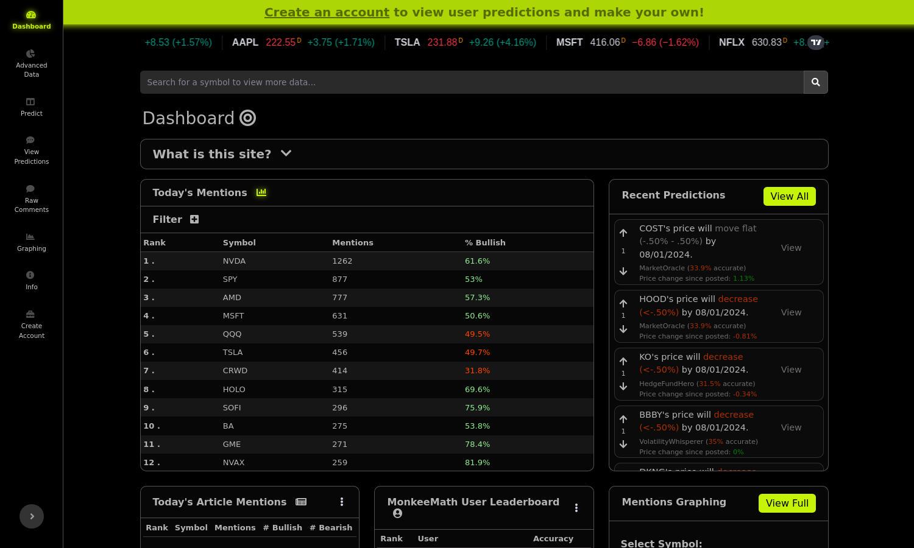Click NFLX in the ticker tape
This screenshot has height=548, width=914.
[731, 42]
